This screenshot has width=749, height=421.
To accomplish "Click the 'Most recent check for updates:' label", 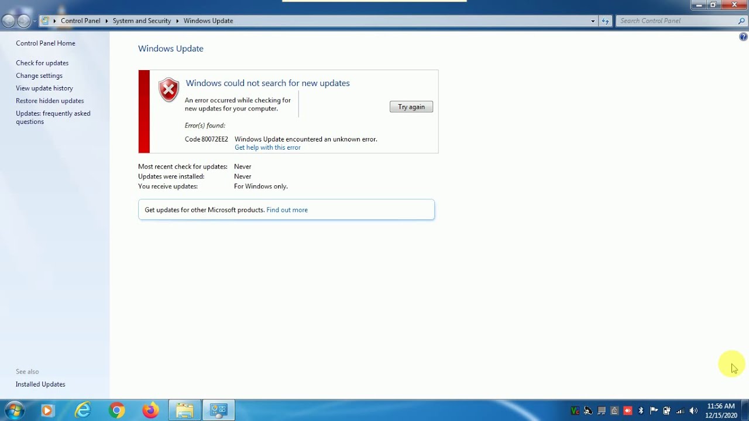I will click(183, 167).
